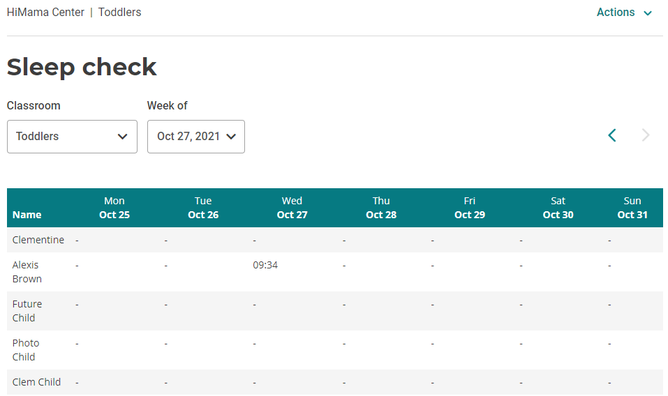Click the Sun Oct 31 column header
This screenshot has width=668, height=396.
[632, 208]
